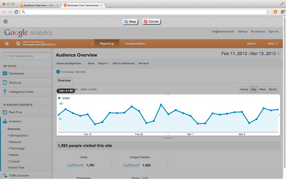Expand the Technology submenu
286x179 pixels.
click(x=17, y=148)
